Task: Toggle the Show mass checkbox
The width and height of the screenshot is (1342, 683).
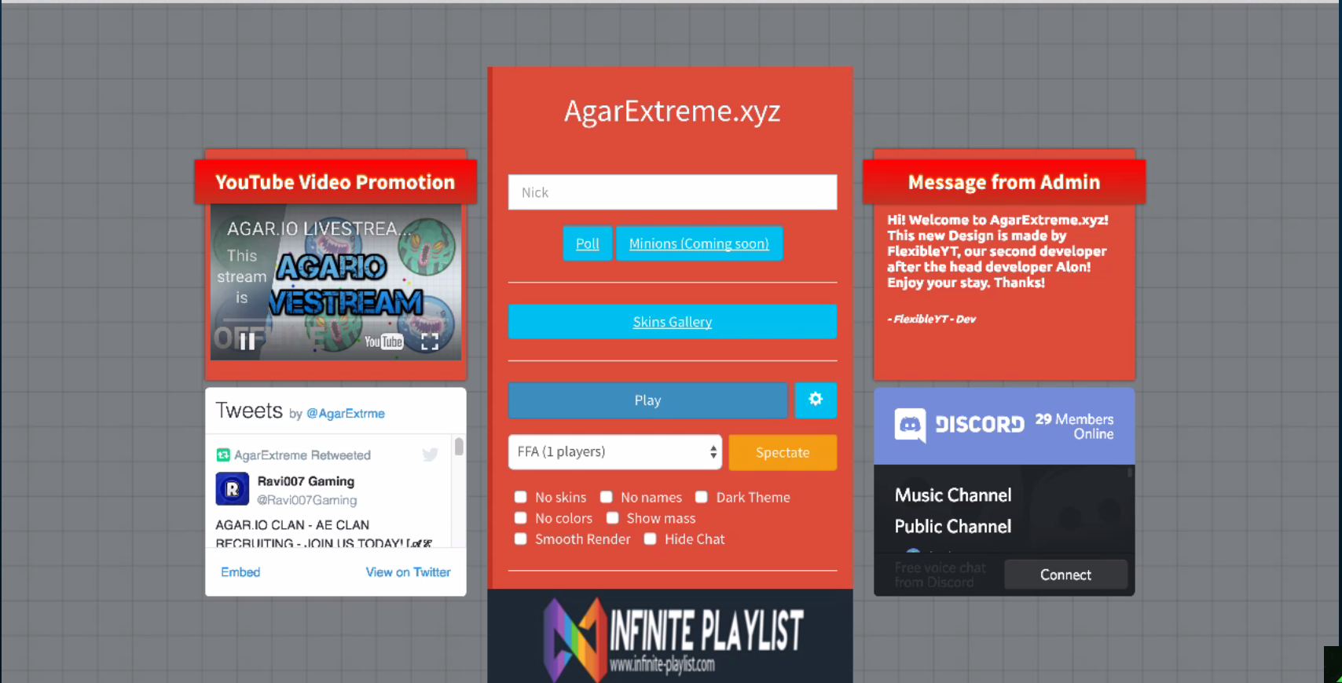Action: pyautogui.click(x=612, y=518)
